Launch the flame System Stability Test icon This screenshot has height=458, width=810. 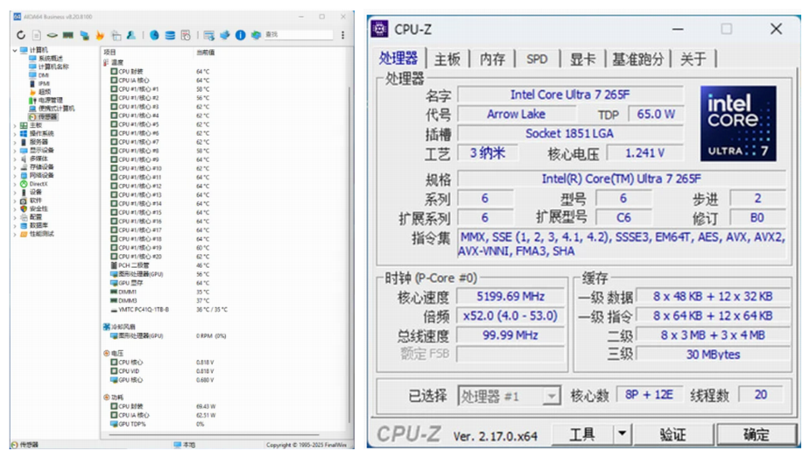tap(100, 35)
